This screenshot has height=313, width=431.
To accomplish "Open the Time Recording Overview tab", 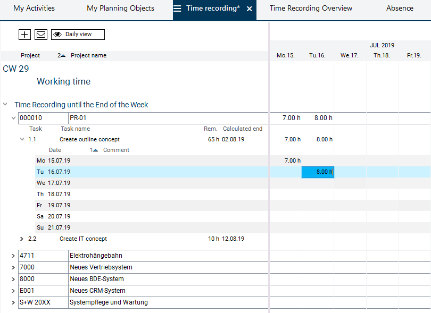I will 311,9.
